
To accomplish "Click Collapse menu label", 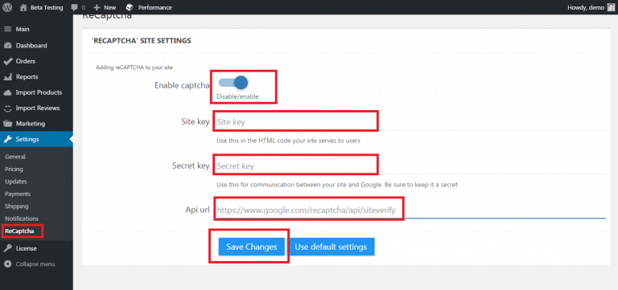I will click(x=35, y=264).
